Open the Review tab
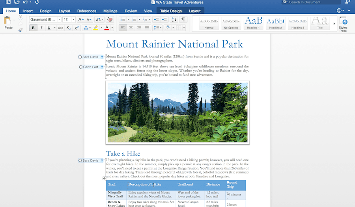 click(131, 11)
